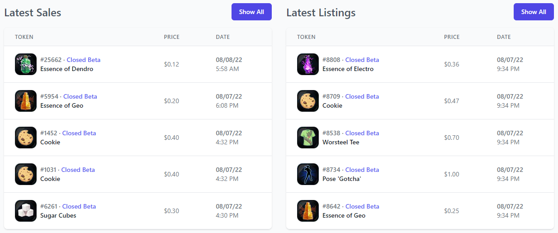Click the Sugar Cubes token icon
Screen dimensions: 558x233
coord(26,211)
